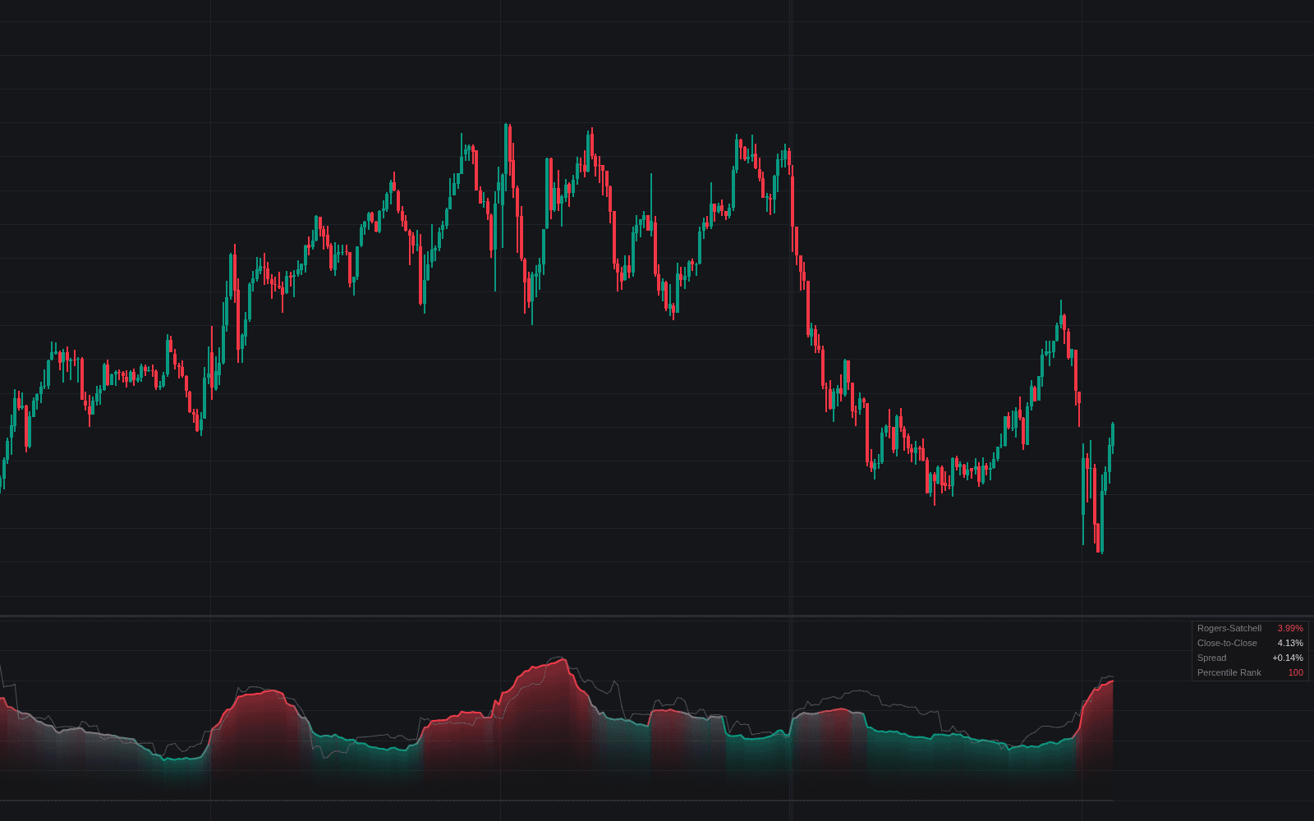Select the last green candle at chart's right edge
This screenshot has height=821, width=1314.
[x=1113, y=437]
